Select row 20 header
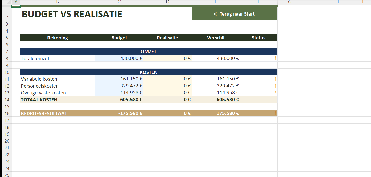Image resolution: width=371 pixels, height=177 pixels. pyautogui.click(x=7, y=141)
